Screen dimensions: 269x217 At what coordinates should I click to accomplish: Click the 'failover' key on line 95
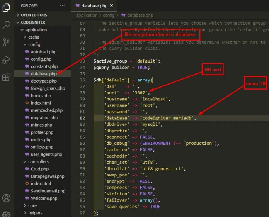point(117,200)
